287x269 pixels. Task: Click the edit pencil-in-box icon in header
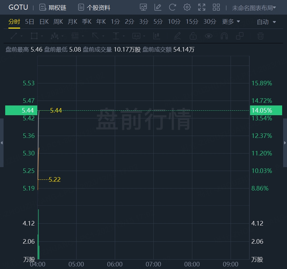(x=158, y=7)
